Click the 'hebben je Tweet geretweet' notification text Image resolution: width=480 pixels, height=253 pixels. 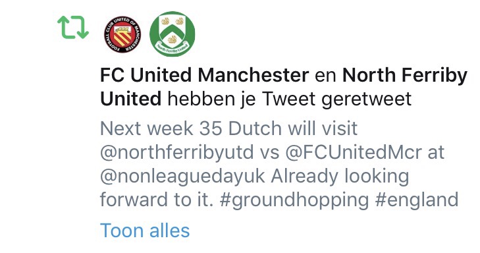pyautogui.click(x=290, y=99)
